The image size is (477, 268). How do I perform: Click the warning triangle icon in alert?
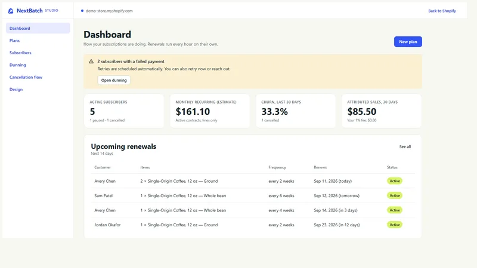[x=91, y=61]
